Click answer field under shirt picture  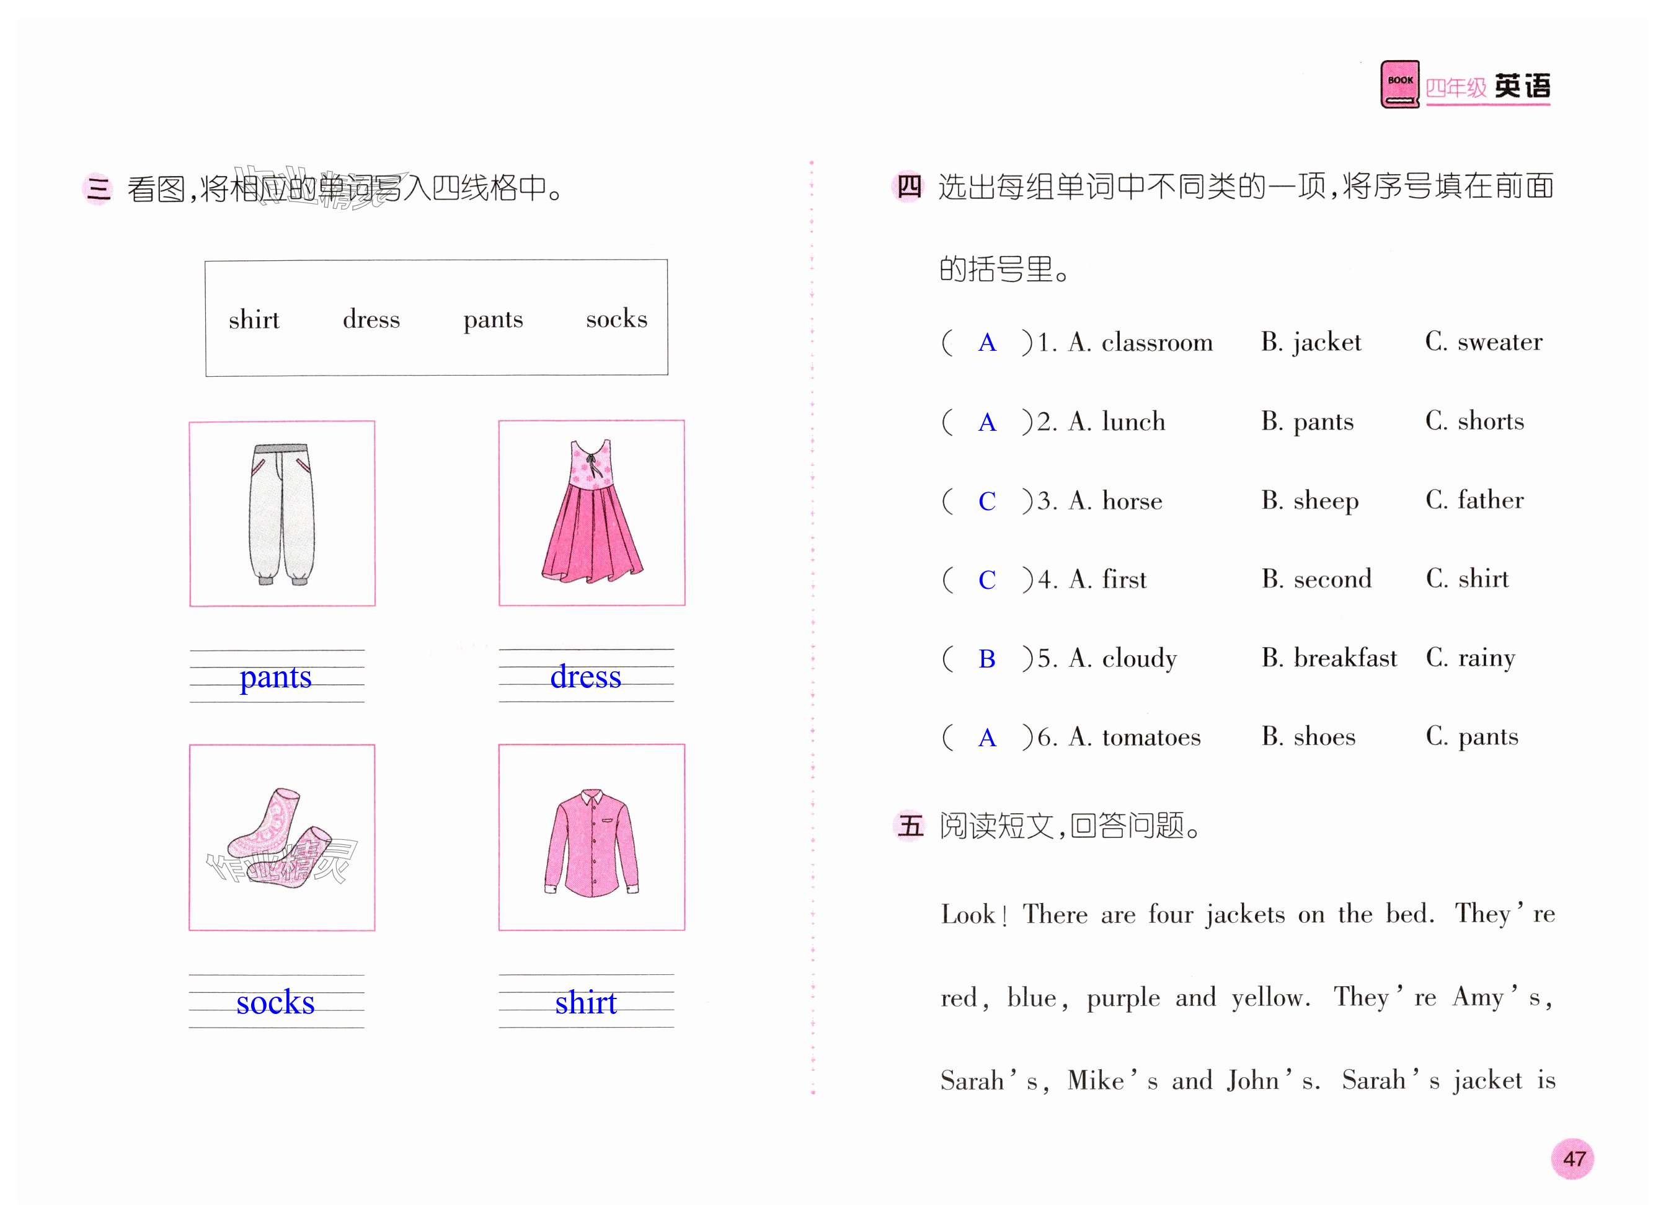(586, 1002)
